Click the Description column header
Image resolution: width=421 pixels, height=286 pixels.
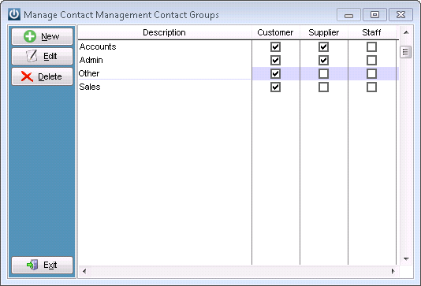click(165, 32)
